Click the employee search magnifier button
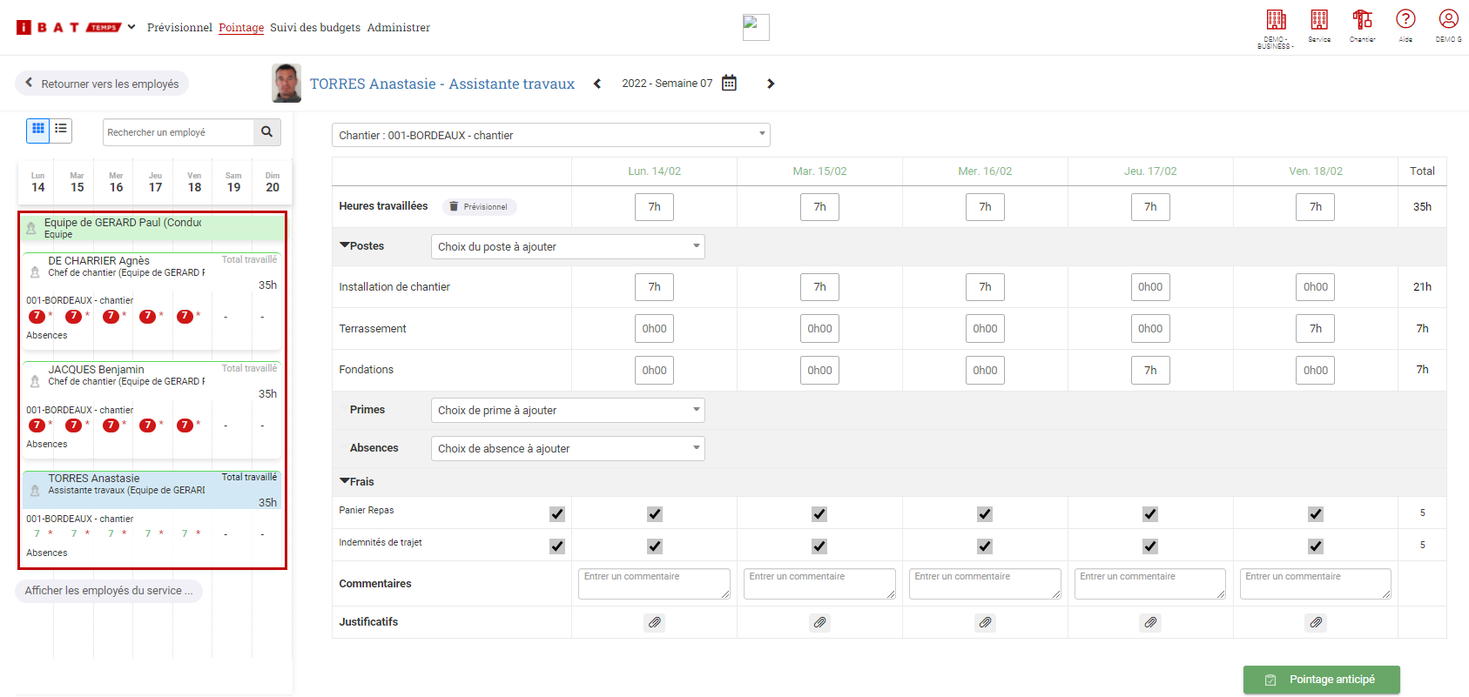The height and width of the screenshot is (697, 1469). pos(267,132)
